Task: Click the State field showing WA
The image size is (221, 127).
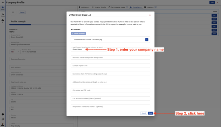Action: click(x=38, y=109)
